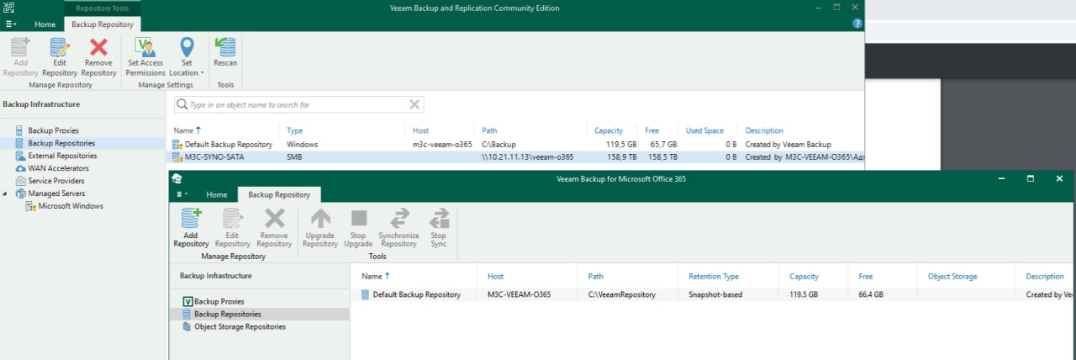Select Backup Repositories in the Office 365 tree
Image resolution: width=1076 pixels, height=360 pixels.
229,314
